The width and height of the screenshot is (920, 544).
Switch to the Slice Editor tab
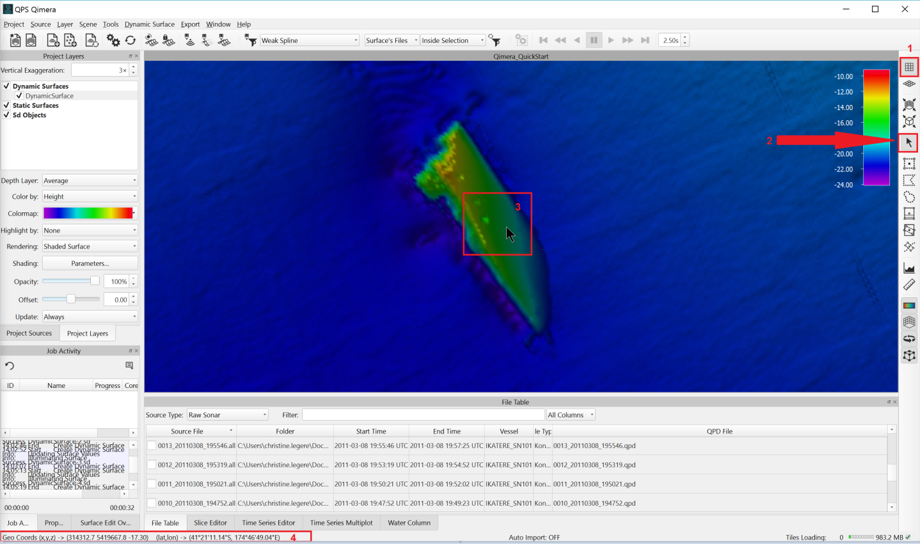210,523
